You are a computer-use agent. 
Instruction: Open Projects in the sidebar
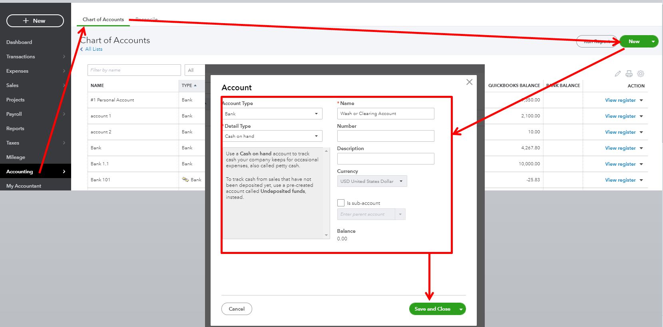16,100
